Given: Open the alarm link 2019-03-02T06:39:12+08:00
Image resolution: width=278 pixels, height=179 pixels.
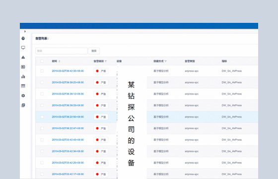Looking at the screenshot, I should tap(68, 94).
